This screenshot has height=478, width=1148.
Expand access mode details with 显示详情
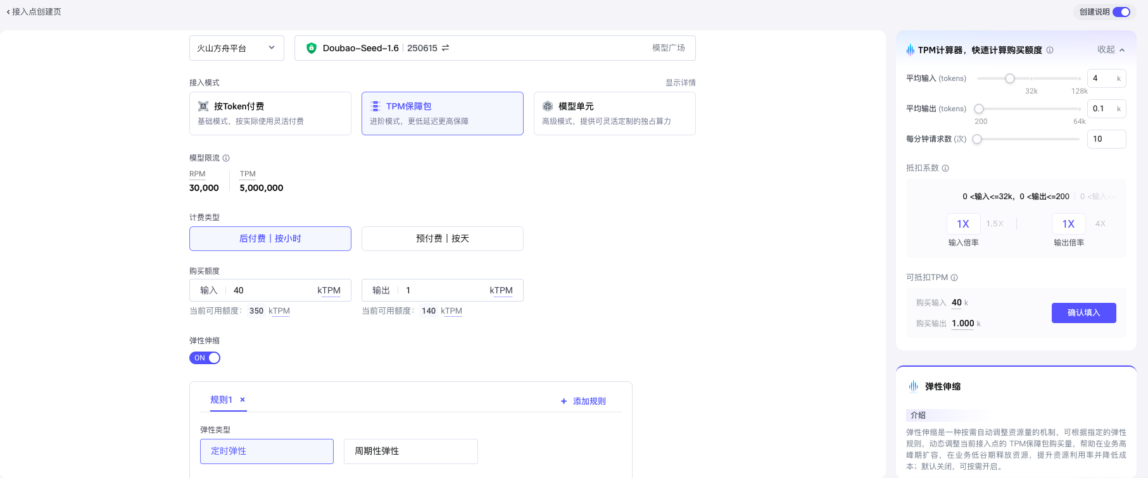pos(680,83)
